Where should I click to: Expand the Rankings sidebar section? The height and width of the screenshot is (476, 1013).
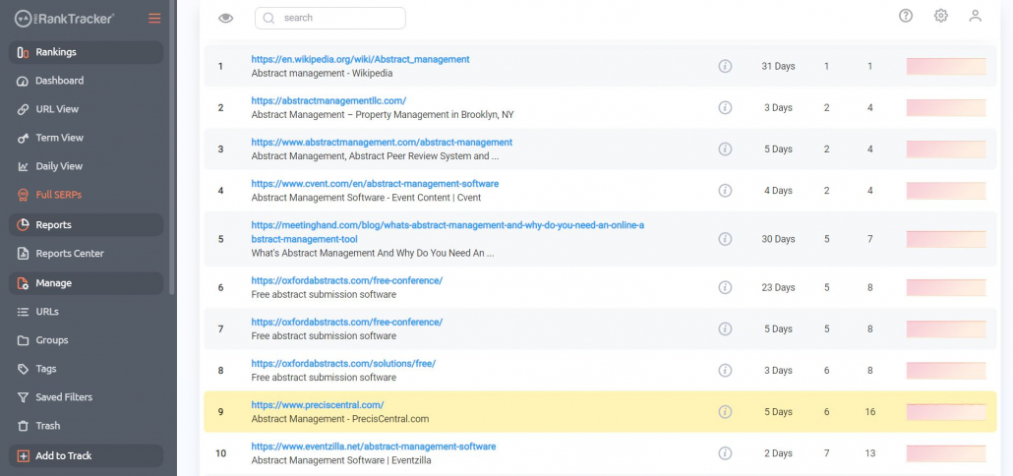86,52
